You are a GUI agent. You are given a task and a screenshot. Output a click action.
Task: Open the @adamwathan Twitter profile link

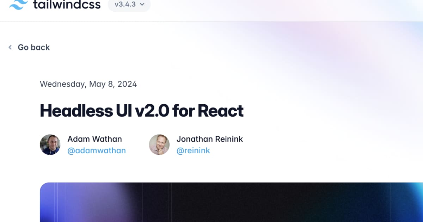point(97,150)
